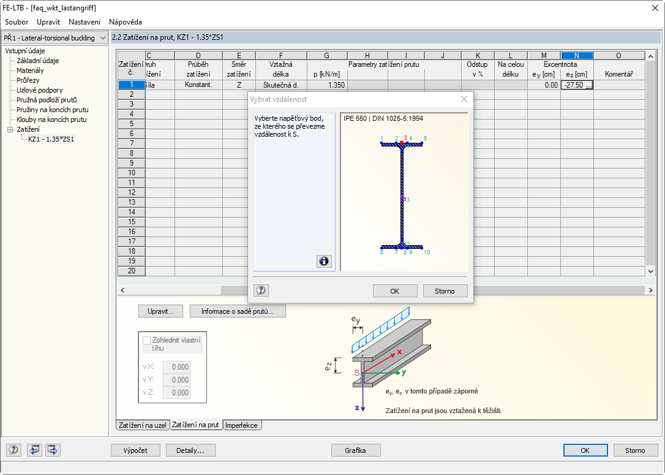The image size is (665, 475).
Task: Select Průřezy in navigator tree
Action: [28, 80]
